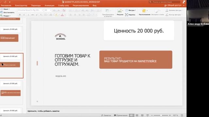Screen dimensions: 209x117
Task: Apply italic formatting (К button)
Action: 24,15
